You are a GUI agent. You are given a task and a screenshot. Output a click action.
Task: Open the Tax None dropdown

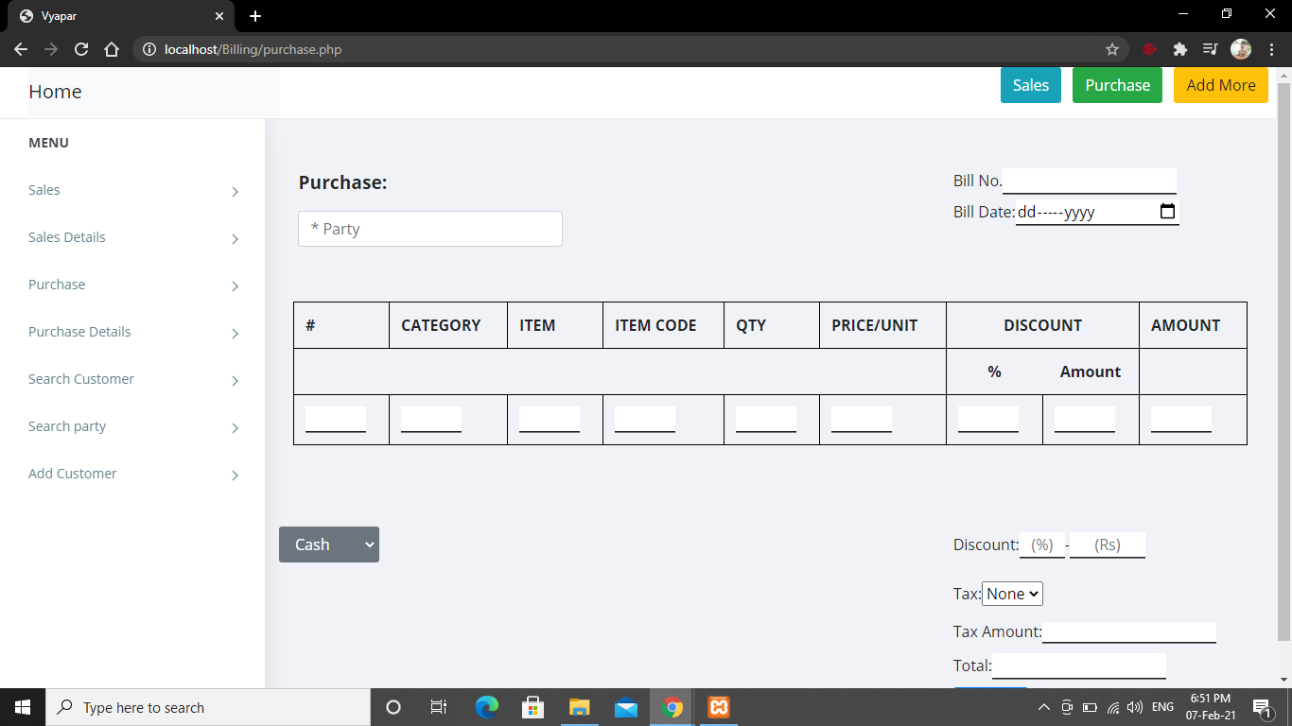click(1012, 594)
